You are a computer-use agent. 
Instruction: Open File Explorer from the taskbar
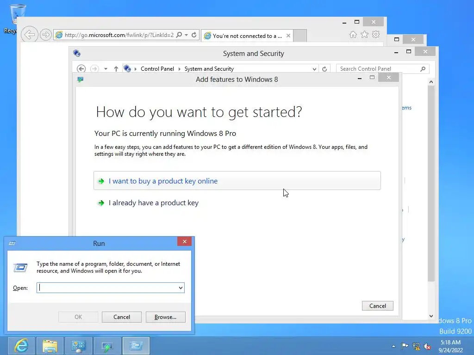tap(50, 346)
